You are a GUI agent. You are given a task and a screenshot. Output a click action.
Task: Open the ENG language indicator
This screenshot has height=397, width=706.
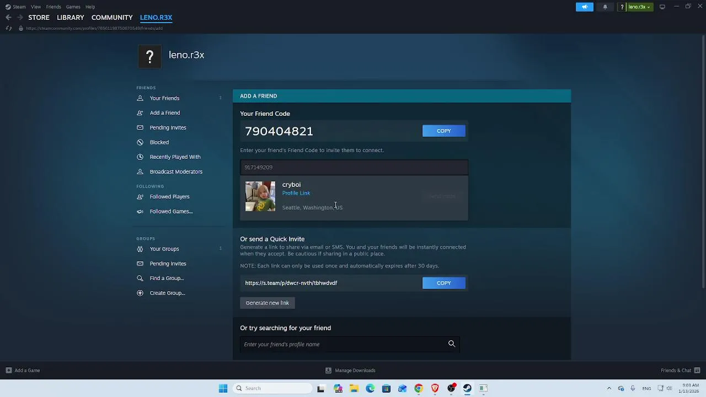(646, 388)
